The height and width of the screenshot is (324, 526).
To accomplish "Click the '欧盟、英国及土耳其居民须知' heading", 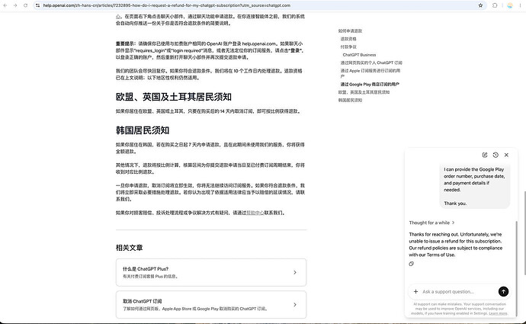I will point(174,97).
